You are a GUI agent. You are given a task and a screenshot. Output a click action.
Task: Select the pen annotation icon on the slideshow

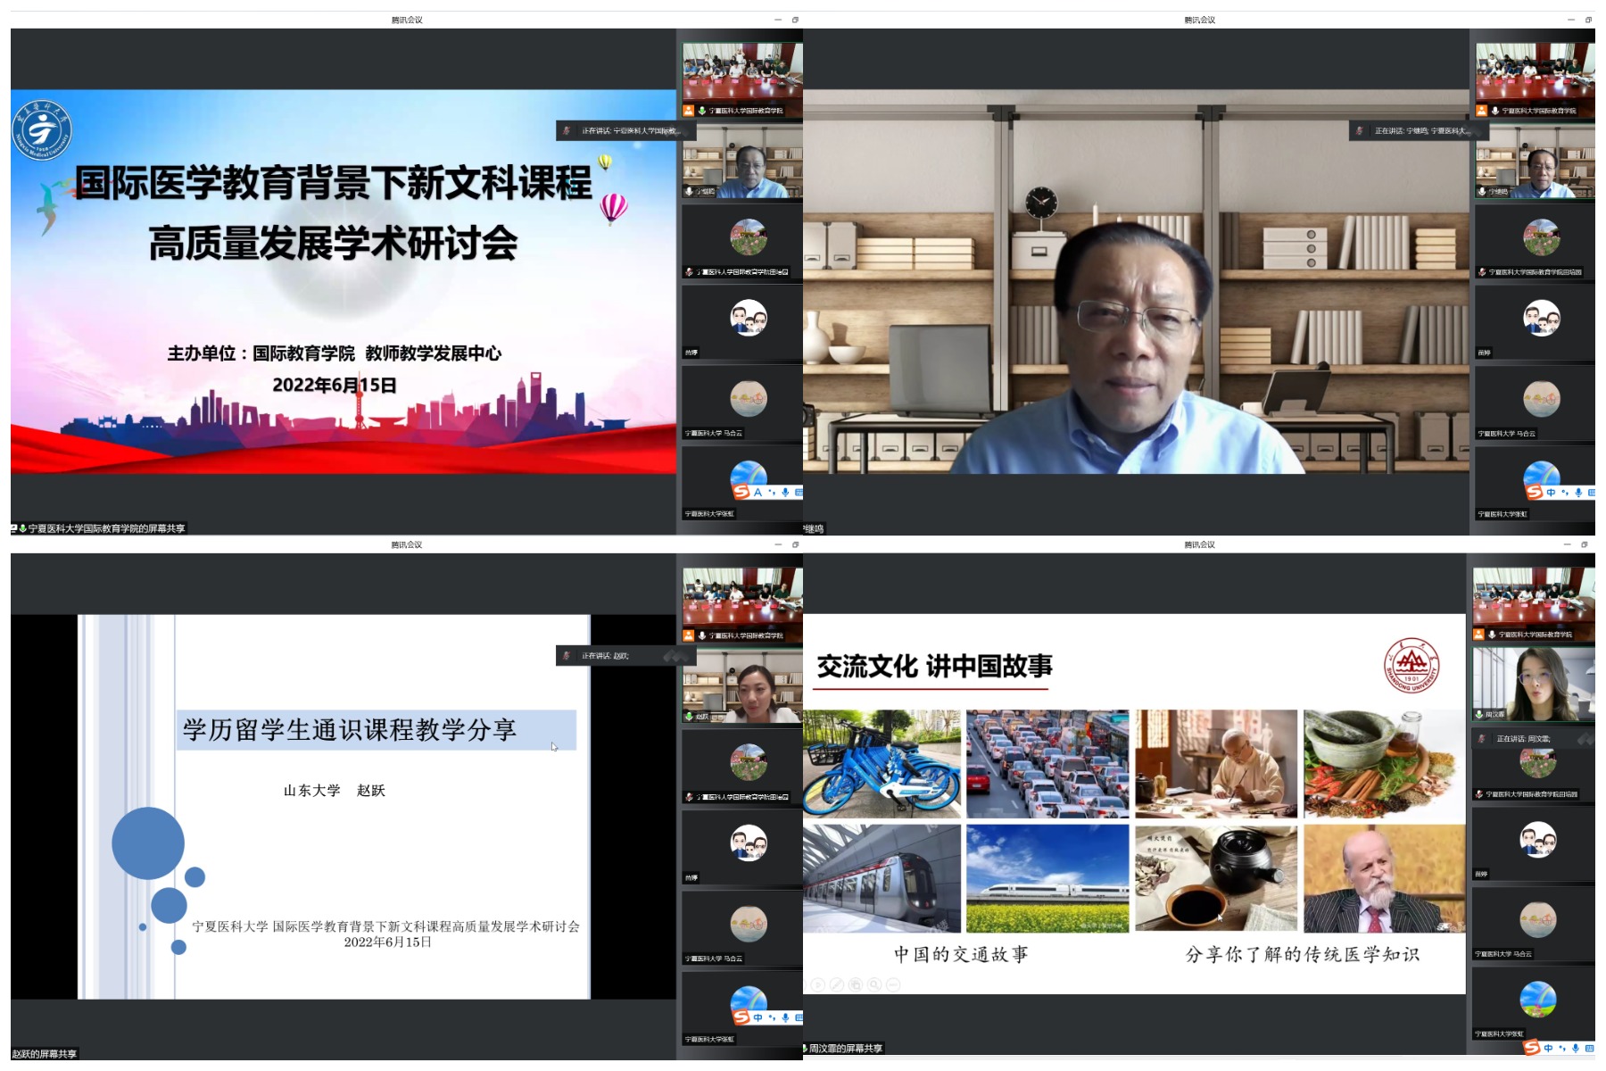coord(837,984)
